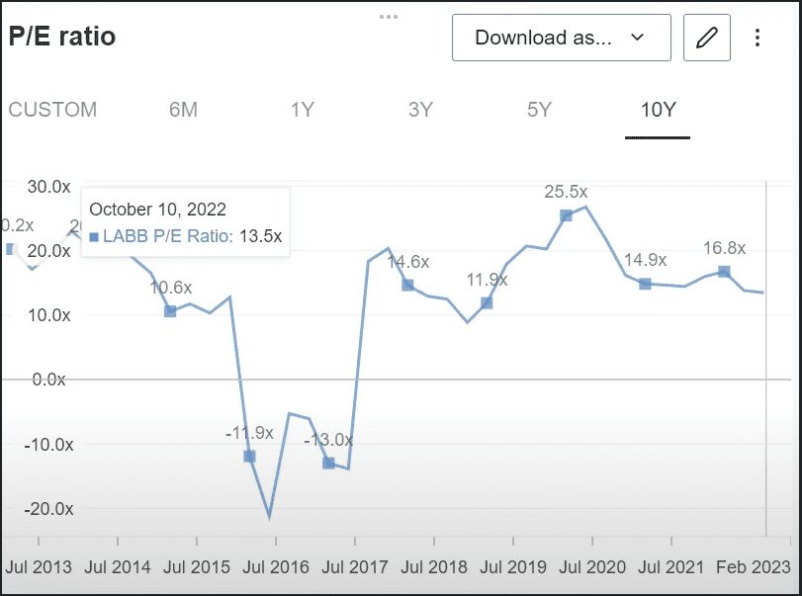Click the -13.0x data point marker

click(328, 463)
